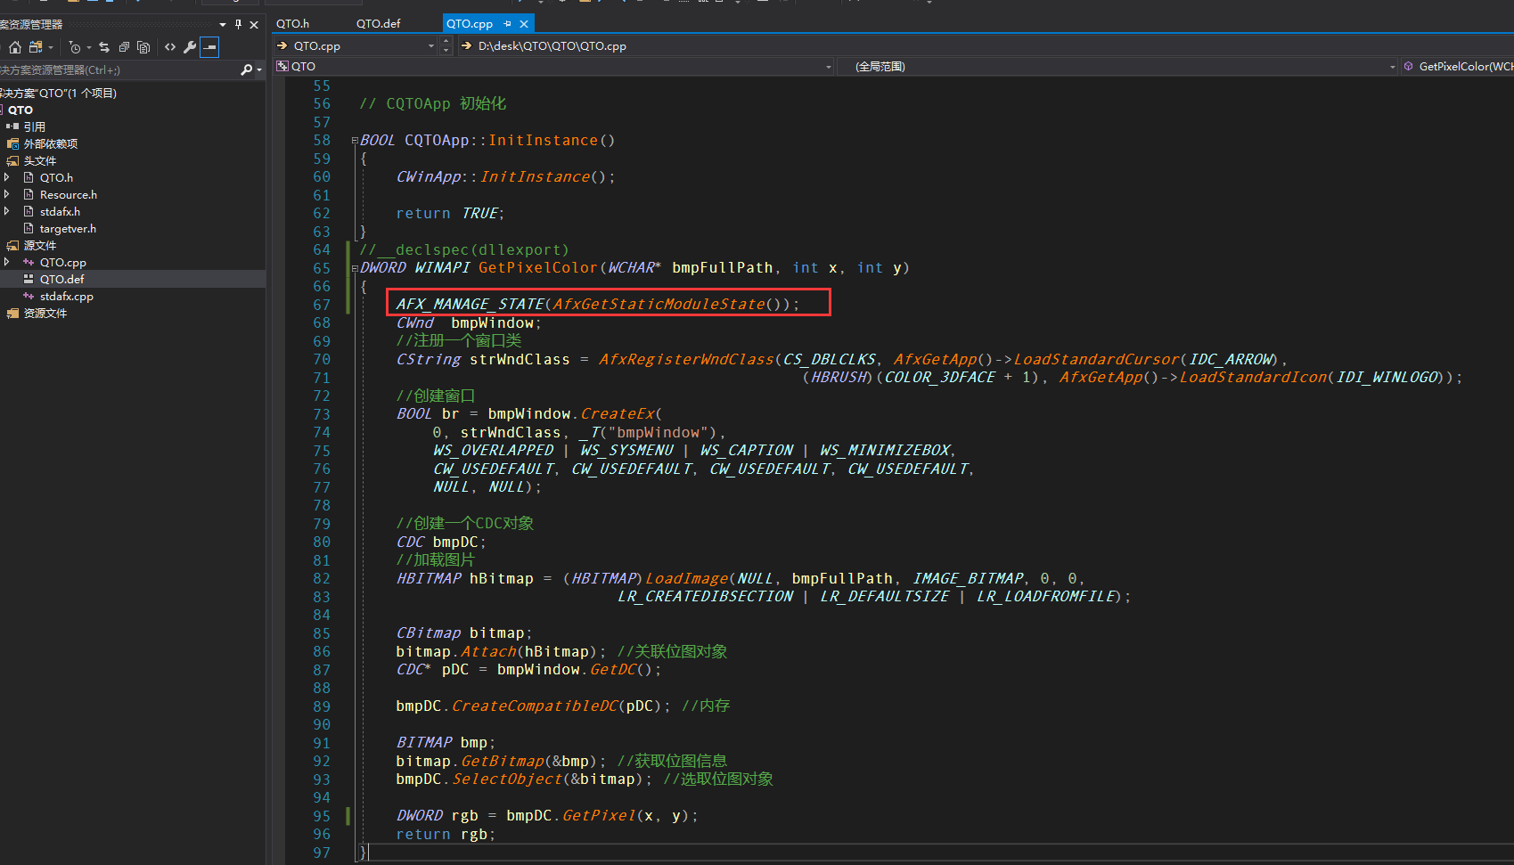Image resolution: width=1514 pixels, height=865 pixels.
Task: Select the 引用 (References) node
Action: coord(35,126)
